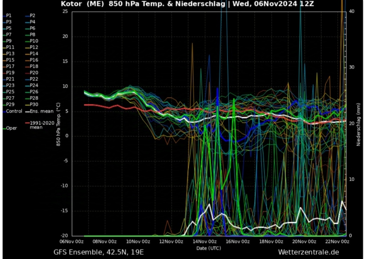Viewport: 365px width, 259px height.
Task: Click the 40 precipitation axis tick
Action: tap(351, 12)
